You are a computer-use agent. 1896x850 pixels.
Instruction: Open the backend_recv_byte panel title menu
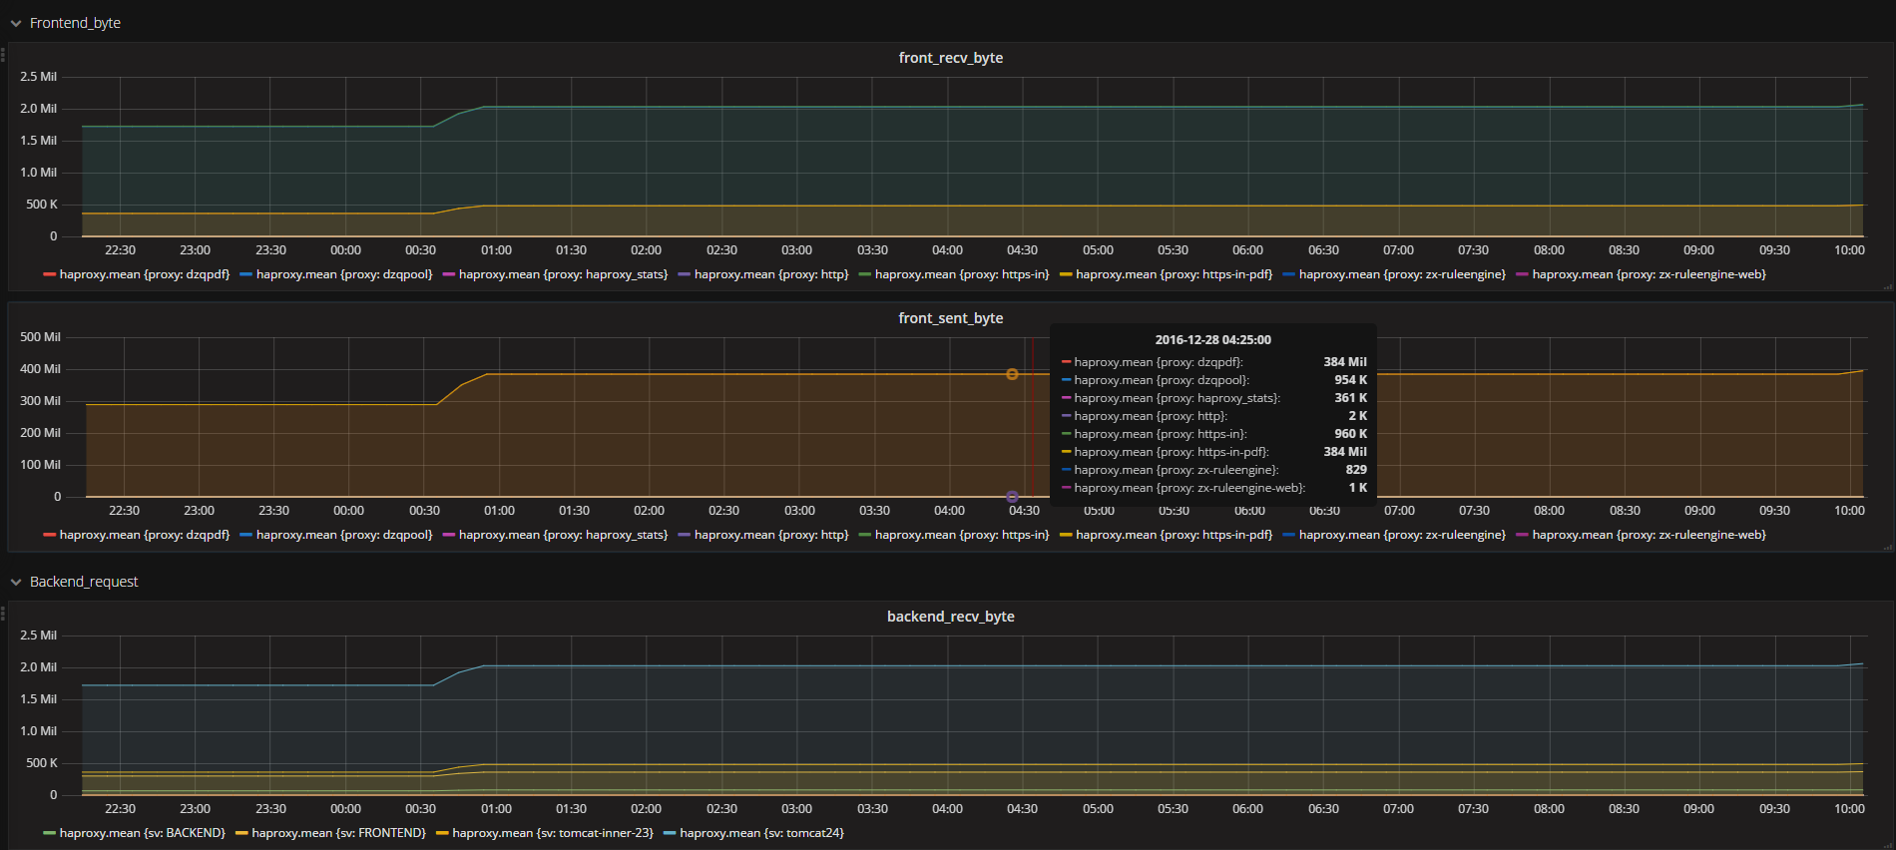point(950,617)
